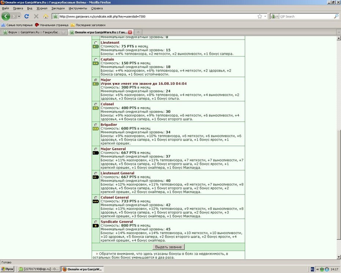
Task: Select the Major rank radio button
Action: point(96,80)
